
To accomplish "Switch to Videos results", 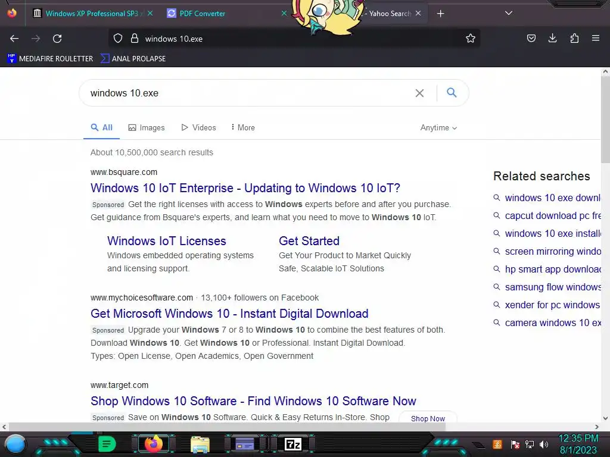I will (198, 127).
